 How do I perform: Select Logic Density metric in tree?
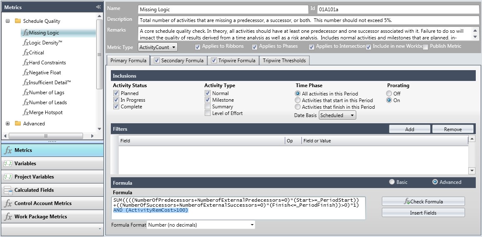[45, 43]
